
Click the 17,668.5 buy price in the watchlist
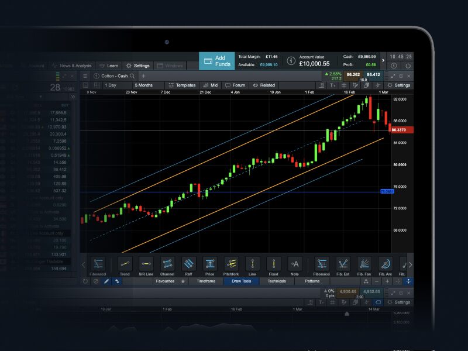pyautogui.click(x=58, y=113)
